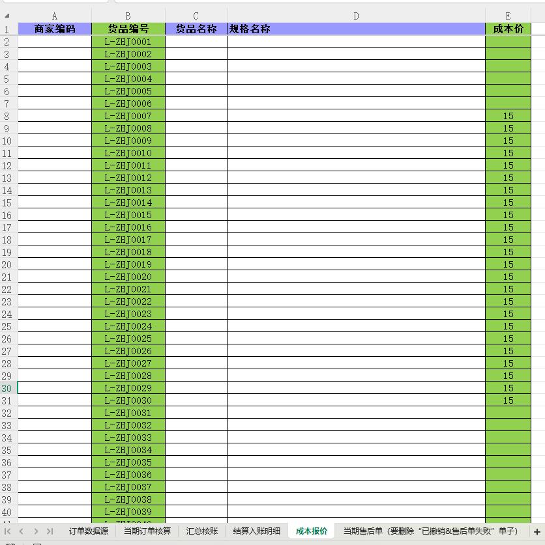
Task: Click the 货品编号 header cell
Action: [x=128, y=29]
